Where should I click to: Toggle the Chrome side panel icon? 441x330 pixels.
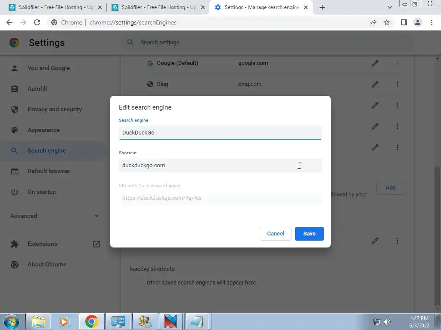point(404,22)
